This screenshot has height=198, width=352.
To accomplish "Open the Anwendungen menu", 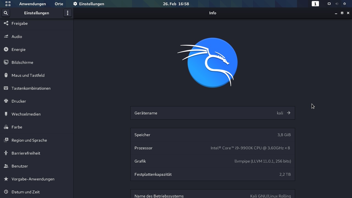I will (32, 4).
